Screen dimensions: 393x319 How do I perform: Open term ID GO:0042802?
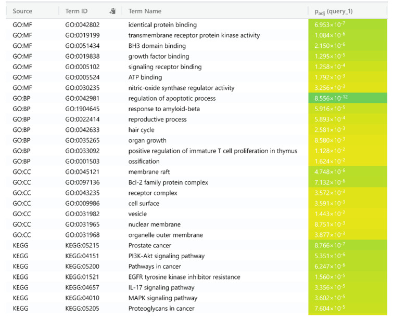(x=82, y=25)
